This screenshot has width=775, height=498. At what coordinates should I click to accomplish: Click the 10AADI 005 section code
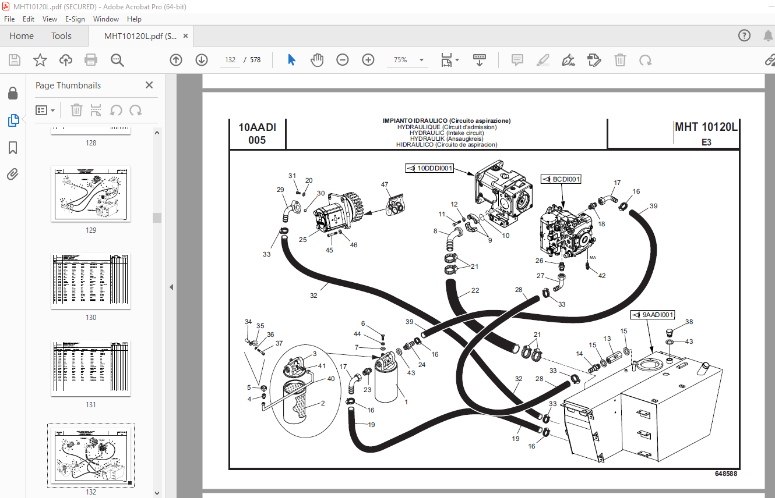tap(257, 134)
